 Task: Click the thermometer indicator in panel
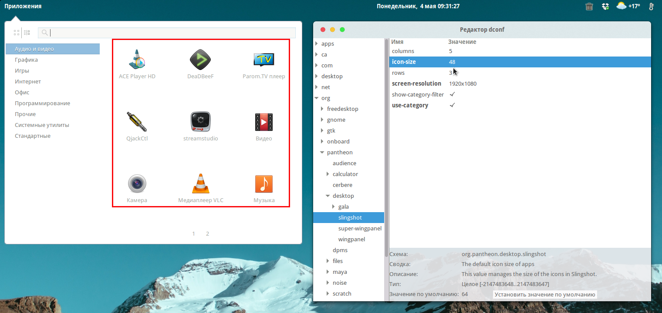pos(652,6)
